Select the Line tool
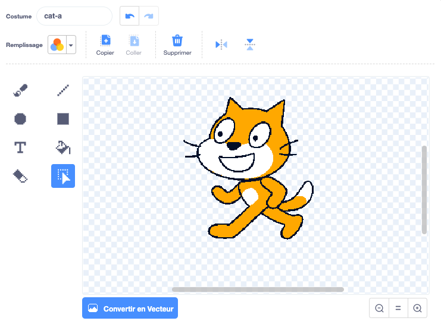This screenshot has height=324, width=441. pos(63,90)
